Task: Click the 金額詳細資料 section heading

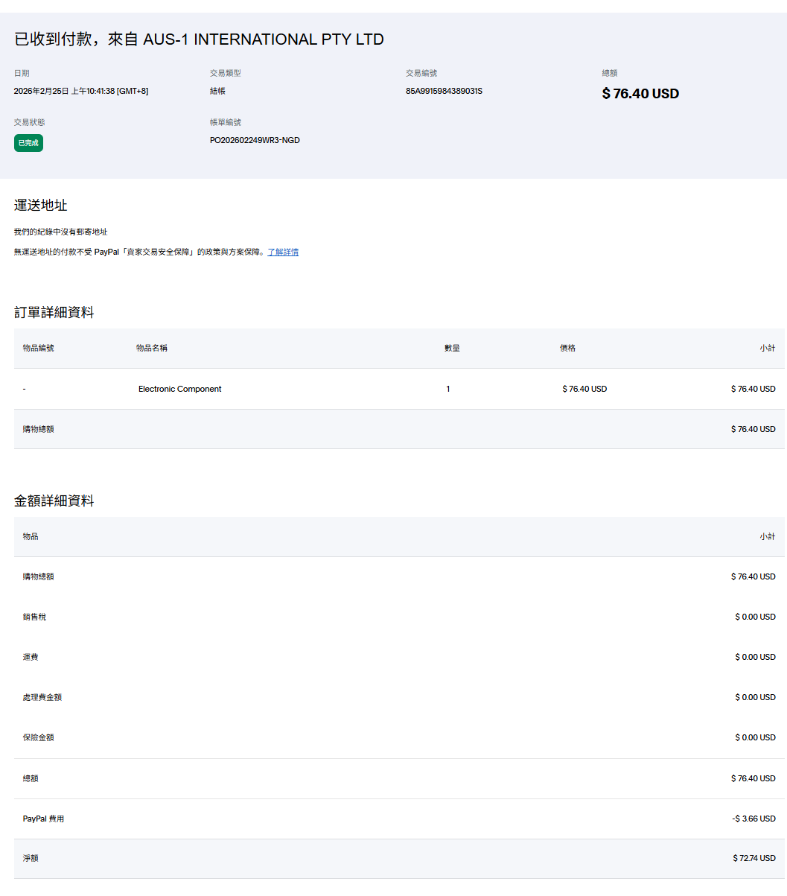Action: click(x=54, y=501)
